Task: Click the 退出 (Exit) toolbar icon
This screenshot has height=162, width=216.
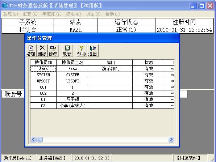Action: tap(92, 51)
